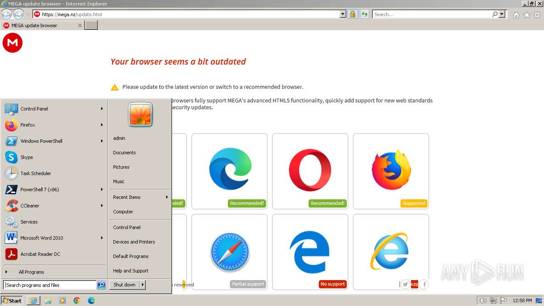
Task: Open the Microsoft Edge Chromium browser card
Action: [x=229, y=171]
